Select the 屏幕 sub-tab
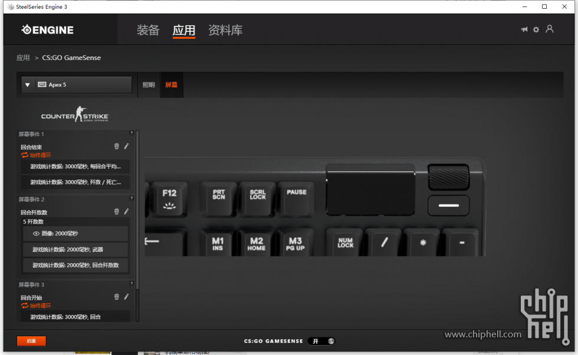The width and height of the screenshot is (578, 355). [x=171, y=85]
